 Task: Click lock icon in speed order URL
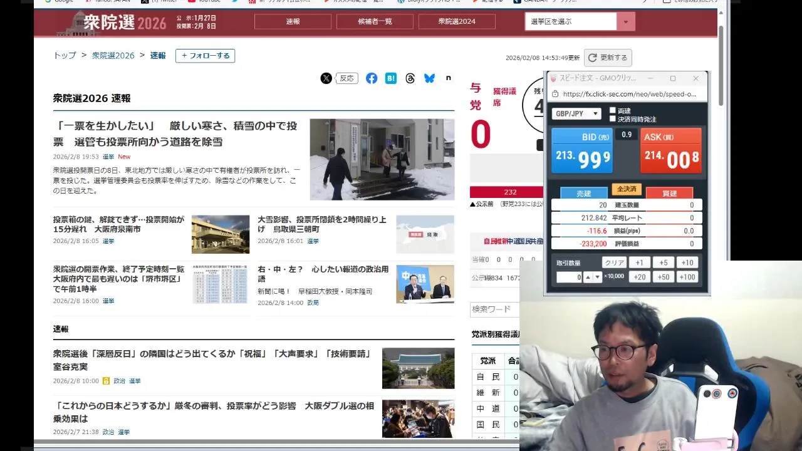[x=555, y=94]
